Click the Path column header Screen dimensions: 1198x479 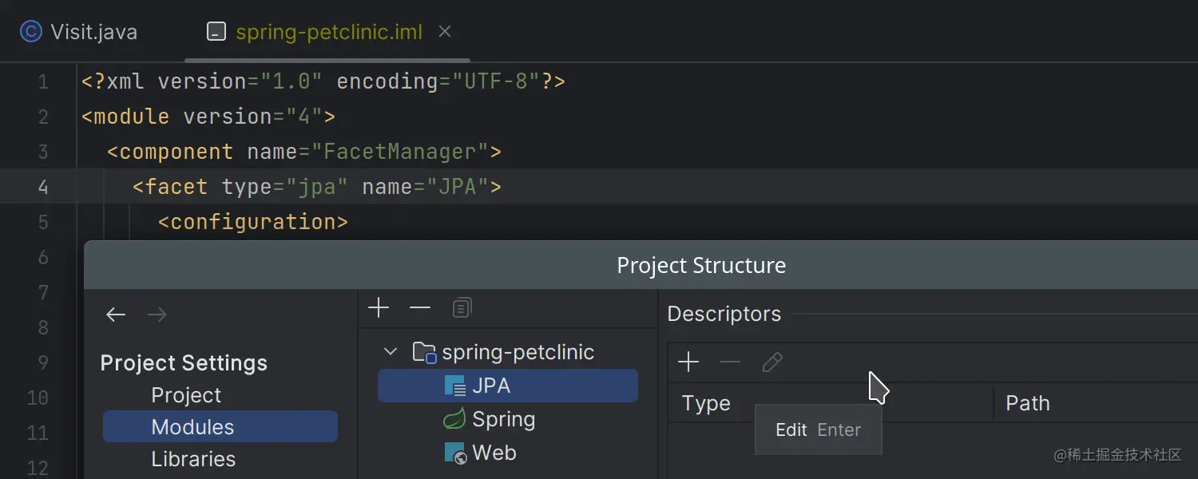(1027, 403)
